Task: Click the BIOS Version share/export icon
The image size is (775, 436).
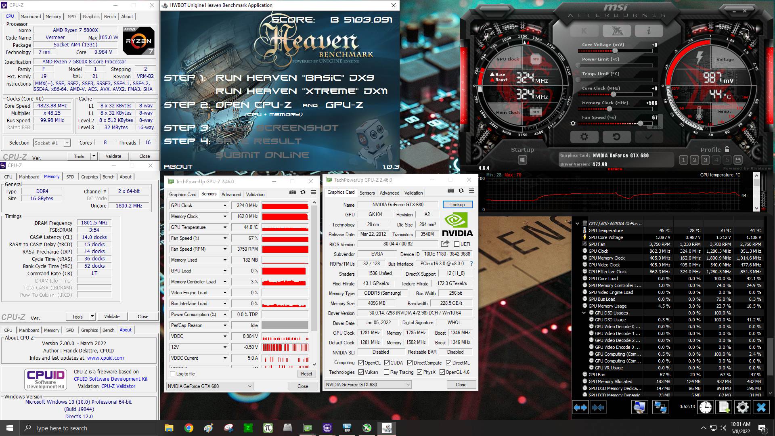Action: 445,244
